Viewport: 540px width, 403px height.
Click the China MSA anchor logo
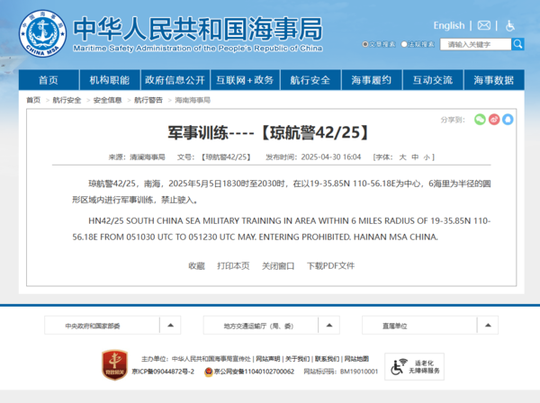pyautogui.click(x=42, y=33)
